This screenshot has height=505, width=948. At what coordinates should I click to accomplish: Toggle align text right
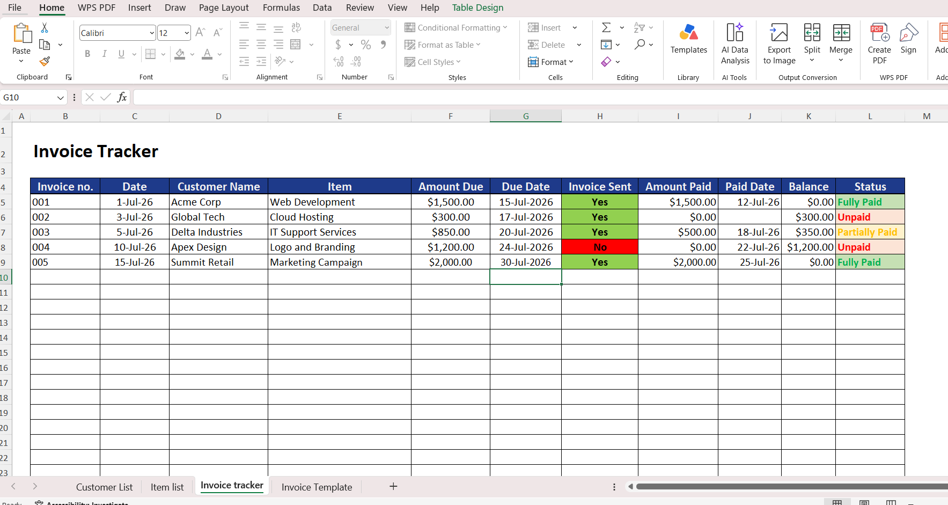point(278,45)
